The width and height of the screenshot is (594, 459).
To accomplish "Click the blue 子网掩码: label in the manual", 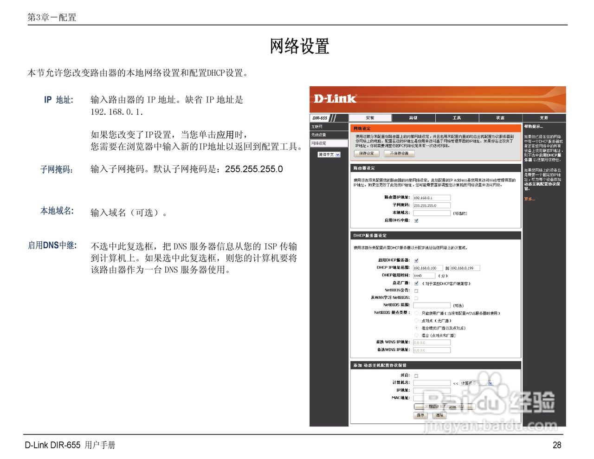I will [x=57, y=169].
